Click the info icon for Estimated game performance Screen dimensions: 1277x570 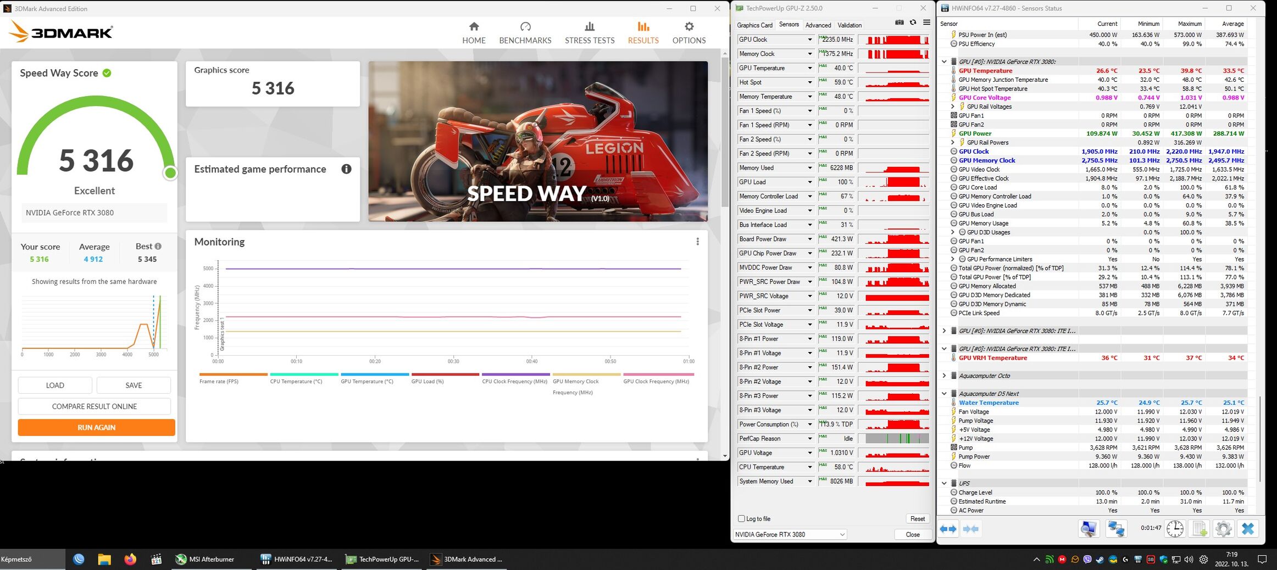pos(346,169)
